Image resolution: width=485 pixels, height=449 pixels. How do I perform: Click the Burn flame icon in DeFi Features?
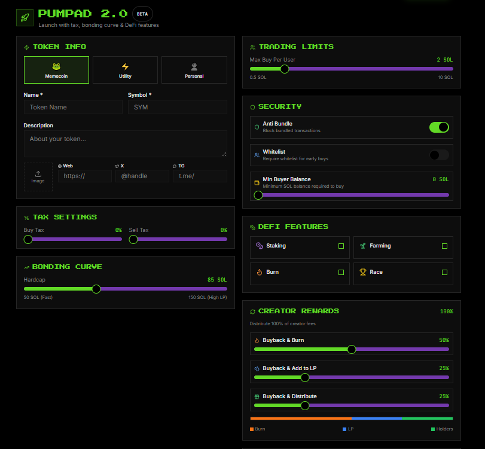tap(260, 272)
